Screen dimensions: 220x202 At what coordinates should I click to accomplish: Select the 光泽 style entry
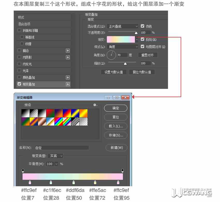43,71
